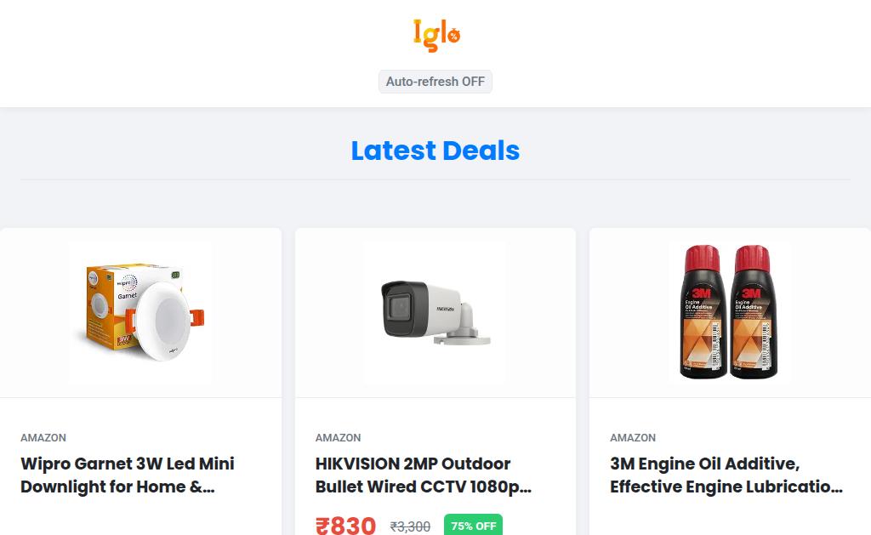Screen dimensions: 871x535
Task: Click the 75% OFF discount badge
Action: [x=473, y=526]
